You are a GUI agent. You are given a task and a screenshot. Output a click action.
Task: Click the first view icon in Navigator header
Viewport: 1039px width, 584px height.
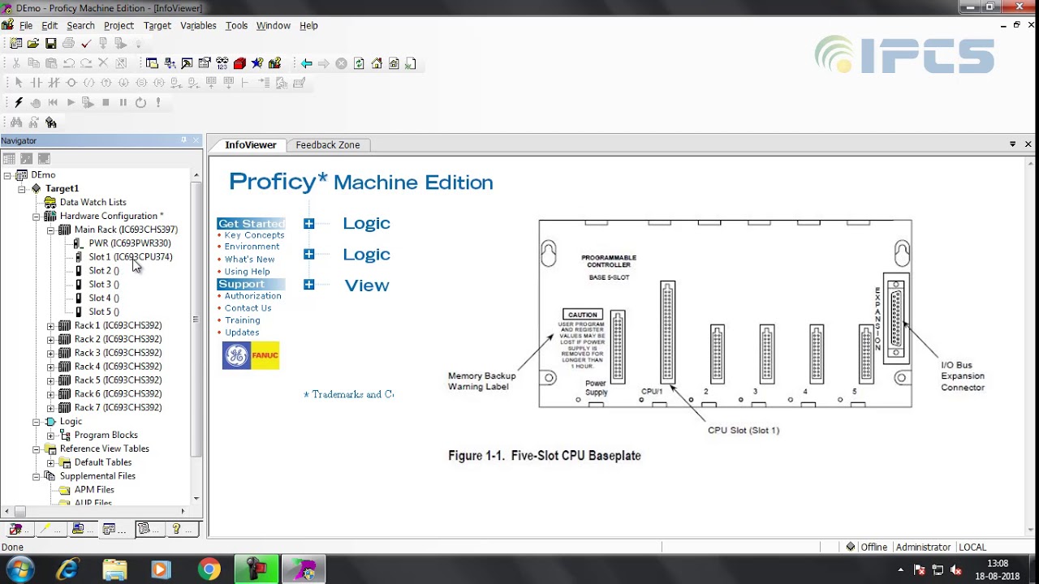[9, 158]
